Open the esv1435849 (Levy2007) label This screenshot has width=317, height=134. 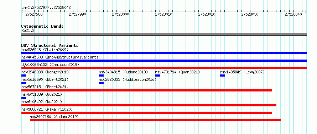tap(242, 72)
